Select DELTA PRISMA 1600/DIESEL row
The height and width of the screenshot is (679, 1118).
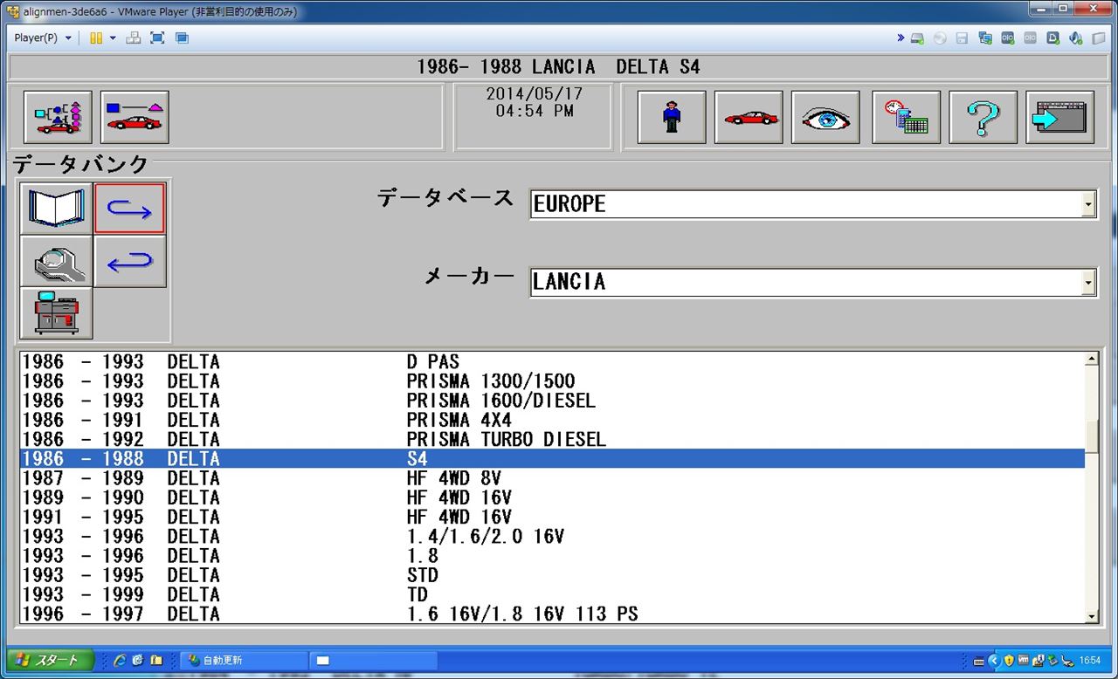552,401
